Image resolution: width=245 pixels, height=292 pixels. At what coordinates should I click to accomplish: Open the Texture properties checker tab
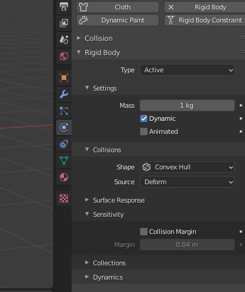64,198
